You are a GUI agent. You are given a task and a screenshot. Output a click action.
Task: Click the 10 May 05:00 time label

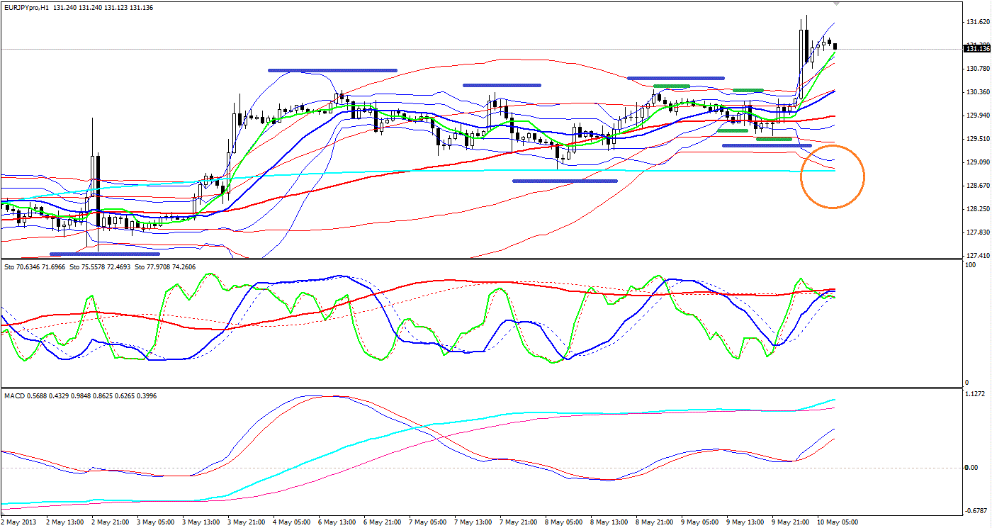[838, 522]
